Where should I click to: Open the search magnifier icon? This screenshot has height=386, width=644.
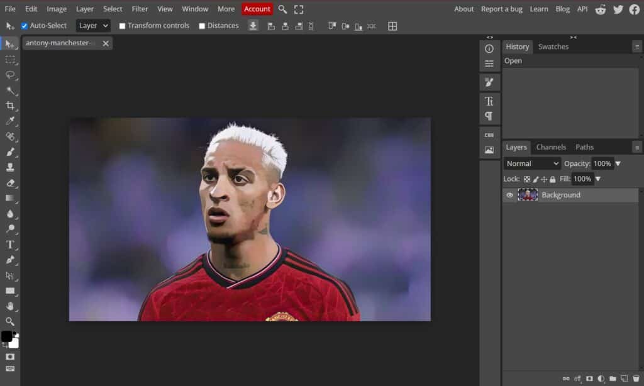(x=282, y=9)
